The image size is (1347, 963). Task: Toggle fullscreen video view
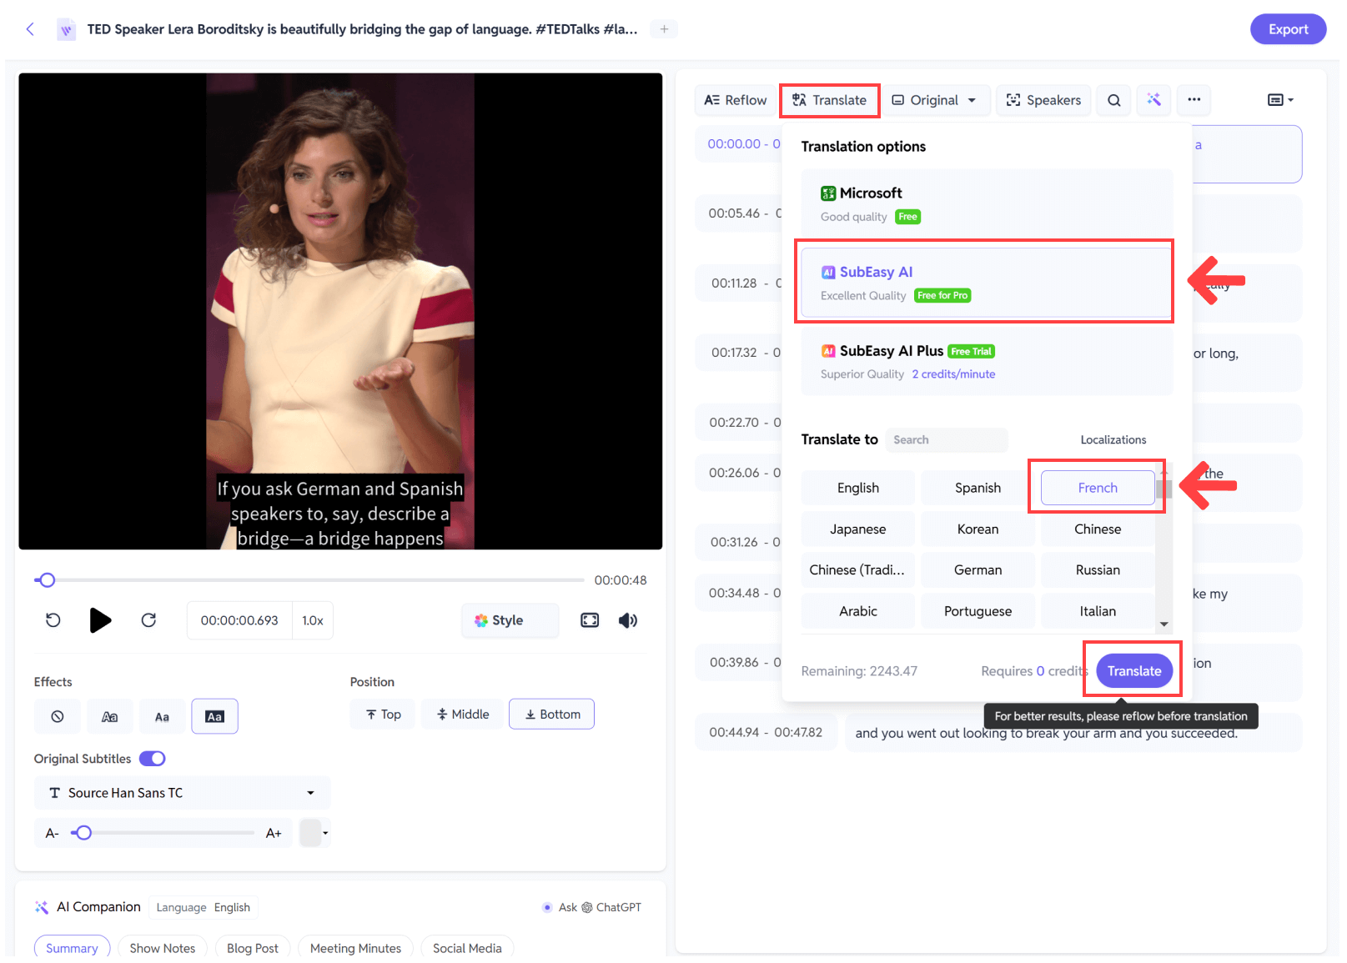tap(590, 620)
